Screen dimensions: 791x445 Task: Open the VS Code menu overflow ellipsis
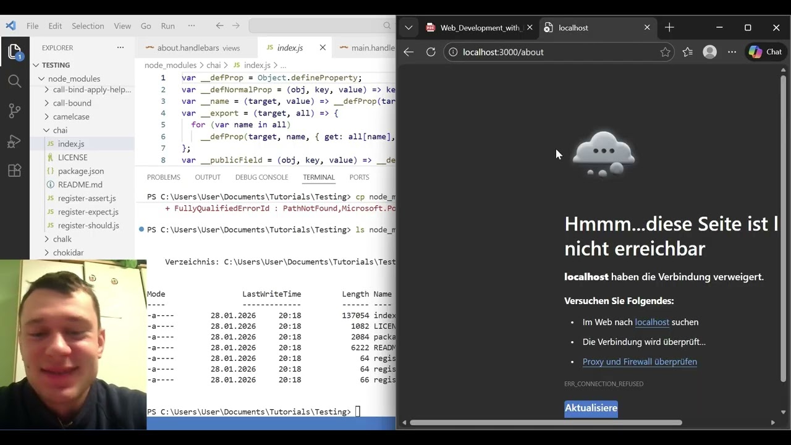pos(191,26)
